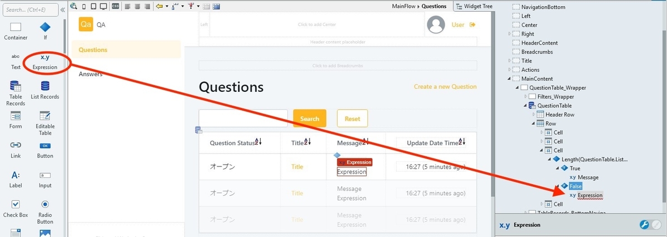Select the If widget in toolbox
Viewport: 667px width, 237px height.
(x=45, y=31)
